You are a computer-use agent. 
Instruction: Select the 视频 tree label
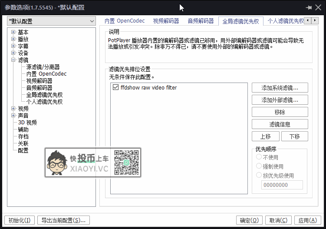pos(23,109)
